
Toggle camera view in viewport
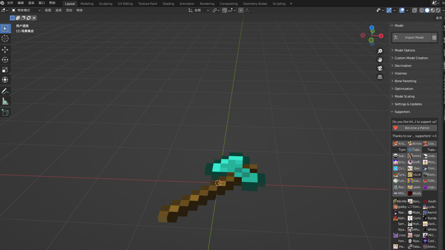coord(380,68)
